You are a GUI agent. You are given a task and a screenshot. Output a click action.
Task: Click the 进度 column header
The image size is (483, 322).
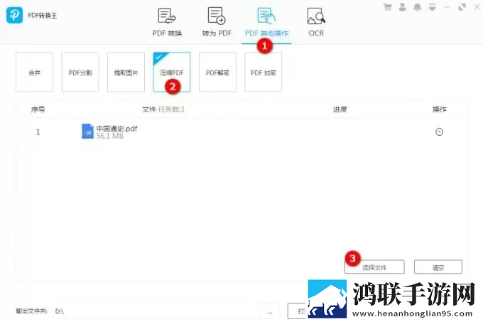tap(340, 109)
